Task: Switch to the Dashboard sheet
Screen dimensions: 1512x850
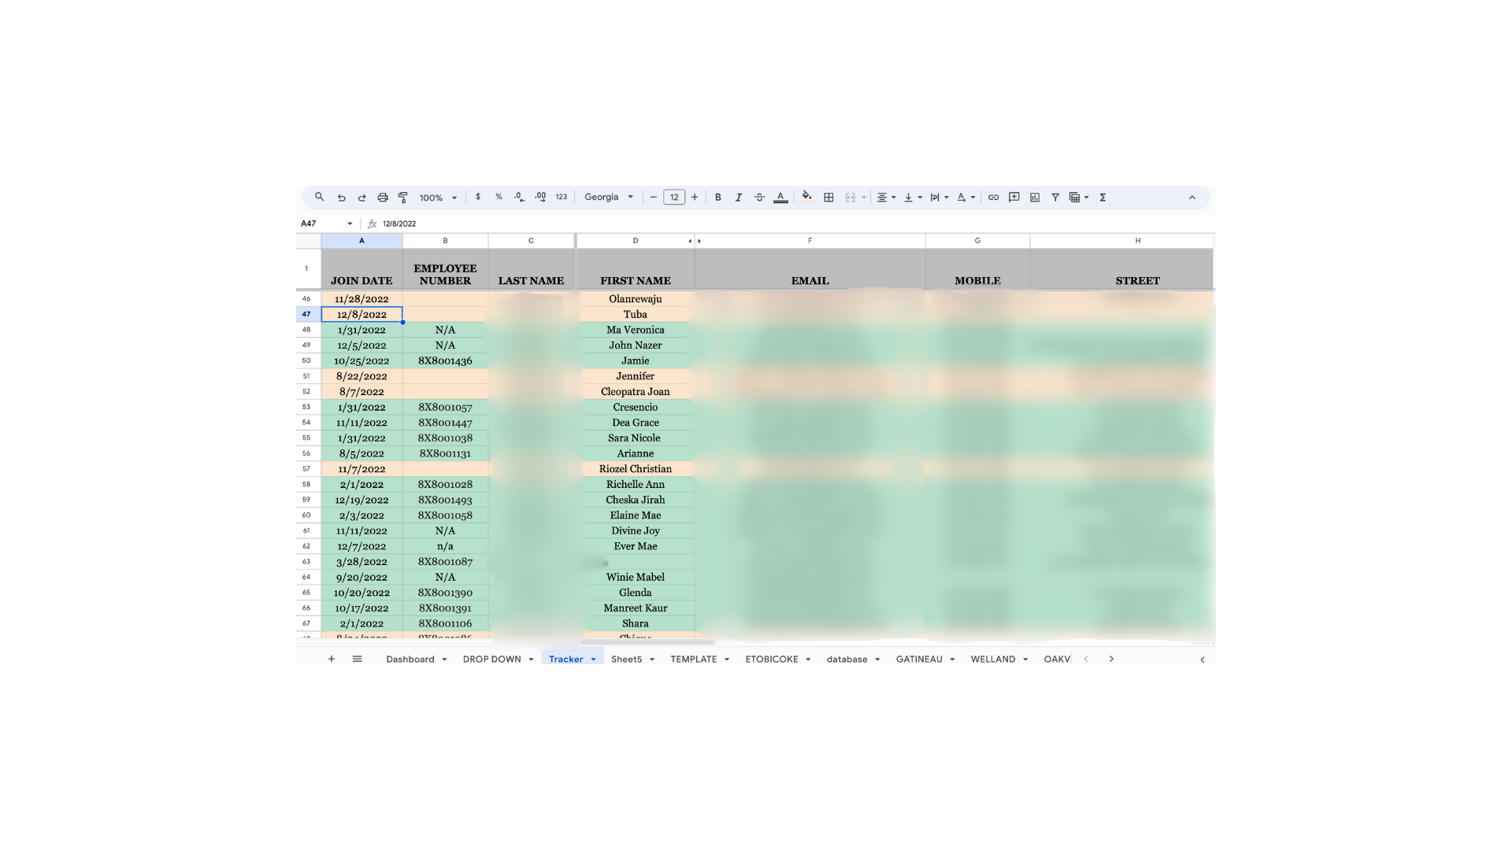Action: (x=411, y=659)
